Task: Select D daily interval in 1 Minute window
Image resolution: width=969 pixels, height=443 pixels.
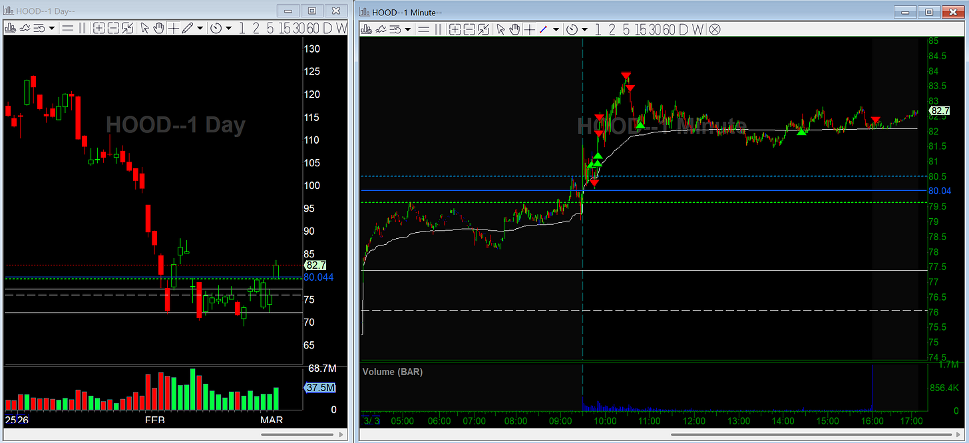Action: pos(684,29)
